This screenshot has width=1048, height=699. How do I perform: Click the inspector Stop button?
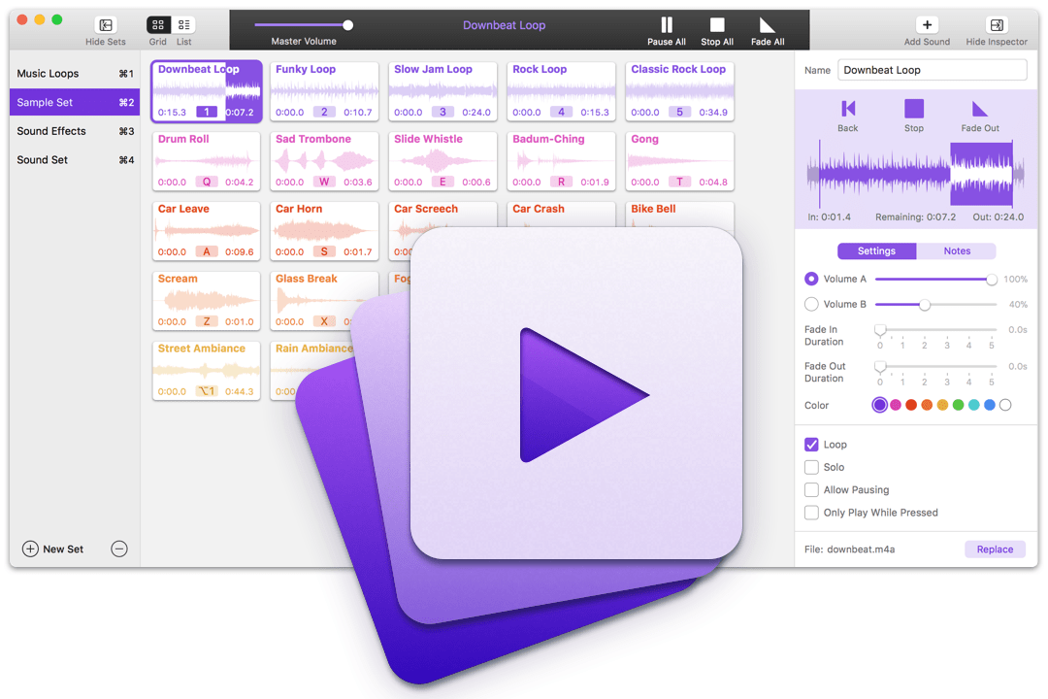coord(914,109)
